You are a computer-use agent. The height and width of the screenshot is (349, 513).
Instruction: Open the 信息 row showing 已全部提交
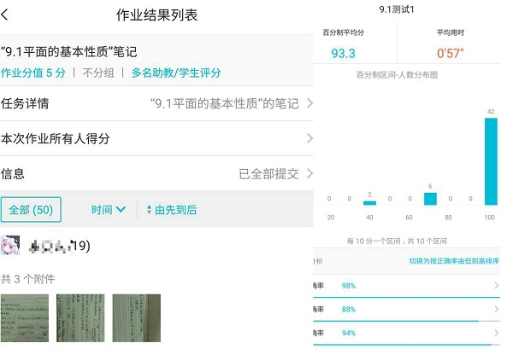click(309, 173)
